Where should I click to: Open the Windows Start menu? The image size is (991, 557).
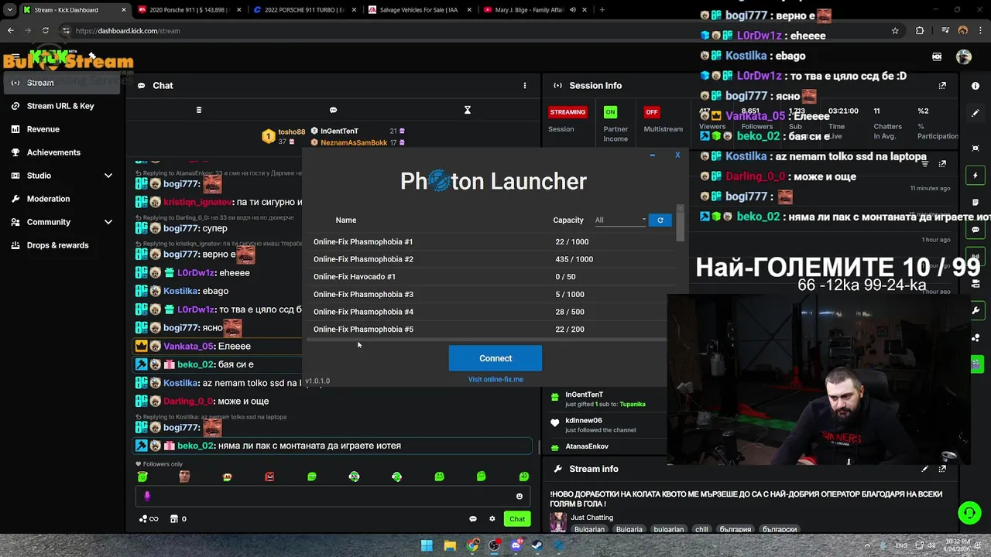coord(427,545)
